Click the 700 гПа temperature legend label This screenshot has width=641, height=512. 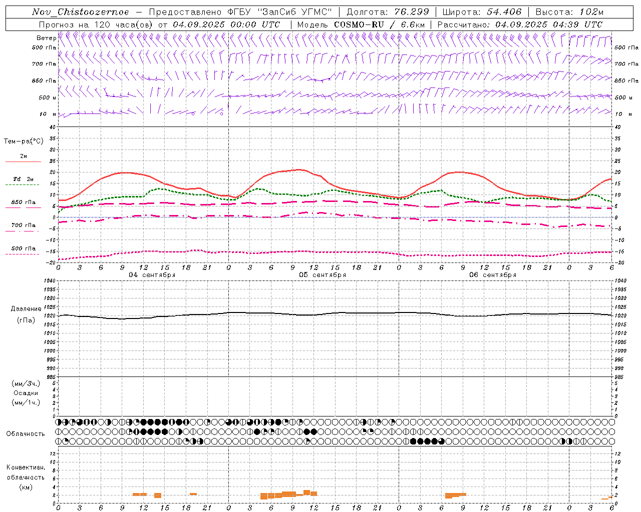pos(24,225)
